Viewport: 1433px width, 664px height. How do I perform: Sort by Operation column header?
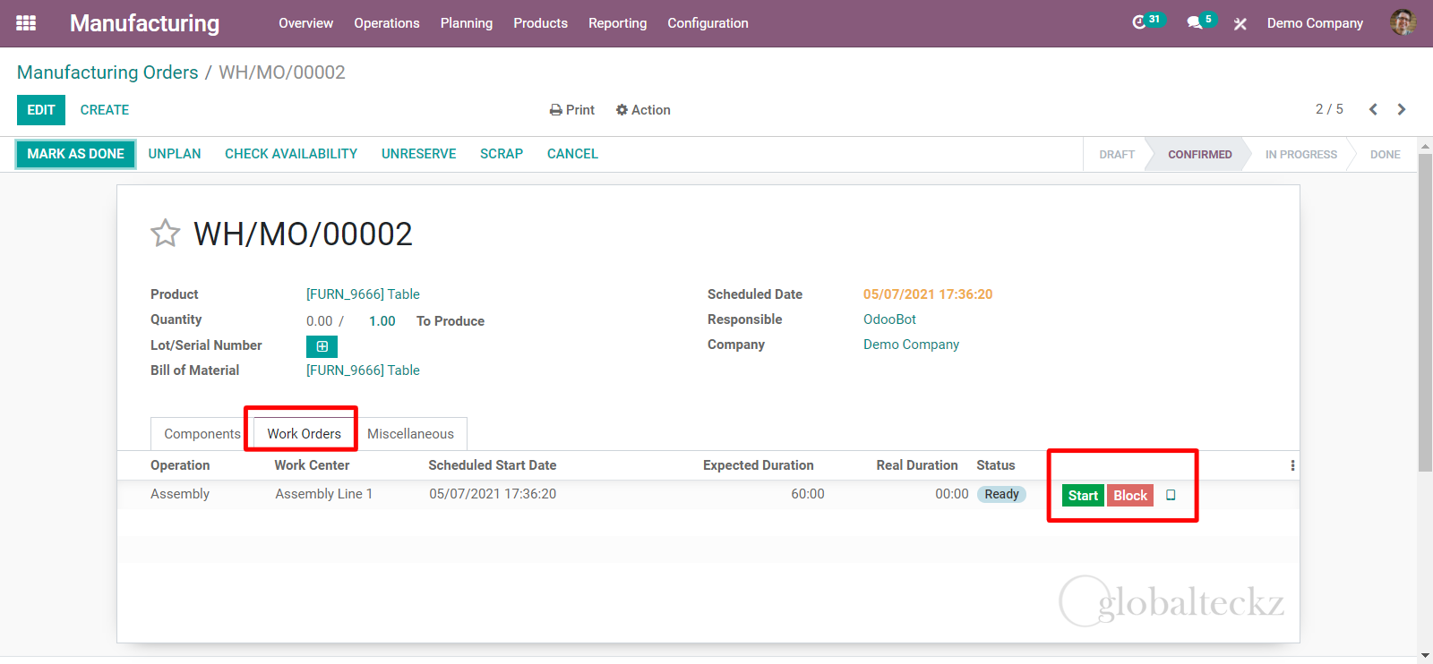[x=180, y=465]
